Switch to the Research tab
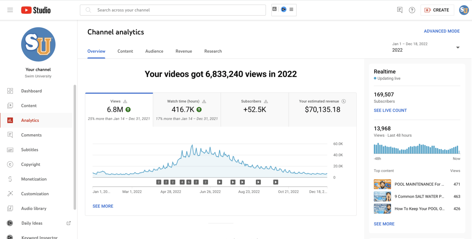 213,51
